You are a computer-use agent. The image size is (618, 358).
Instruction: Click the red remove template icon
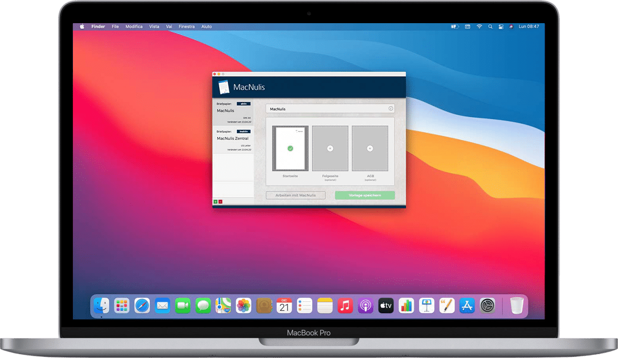click(x=220, y=202)
